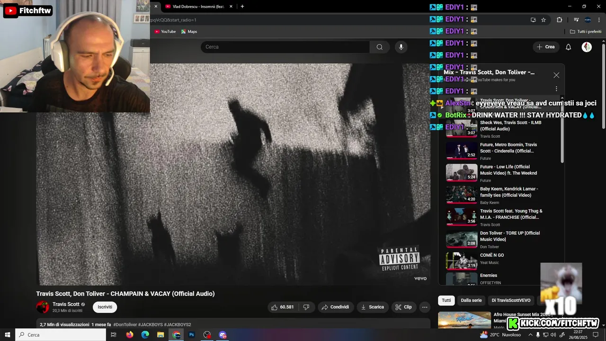Screen dimensions: 606x341
Task: Click the YouTube search magnifier button
Action: point(379,47)
